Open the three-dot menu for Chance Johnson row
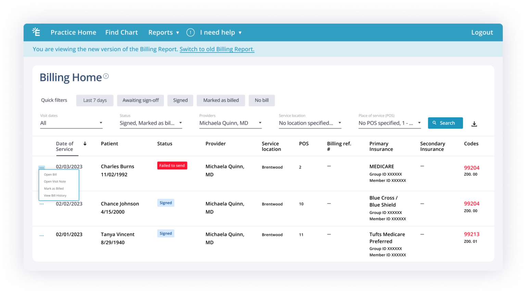 coord(41,204)
